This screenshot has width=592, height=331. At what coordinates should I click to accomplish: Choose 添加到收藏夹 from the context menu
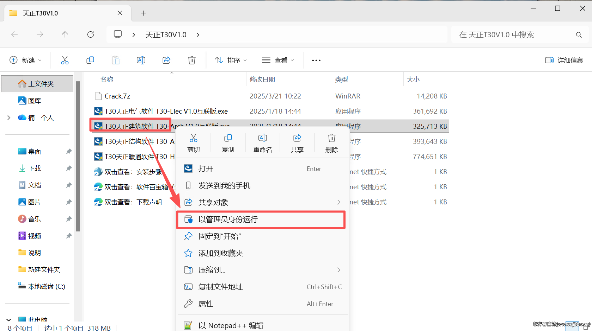tap(263, 253)
